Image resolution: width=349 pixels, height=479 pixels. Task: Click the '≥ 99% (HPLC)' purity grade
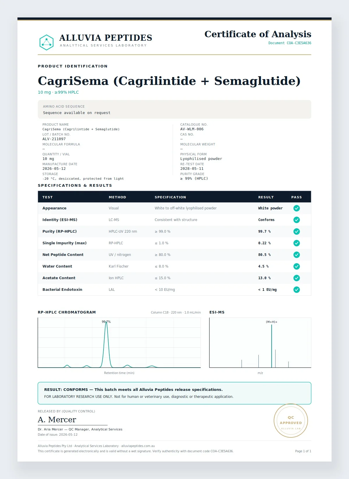(x=194, y=179)
